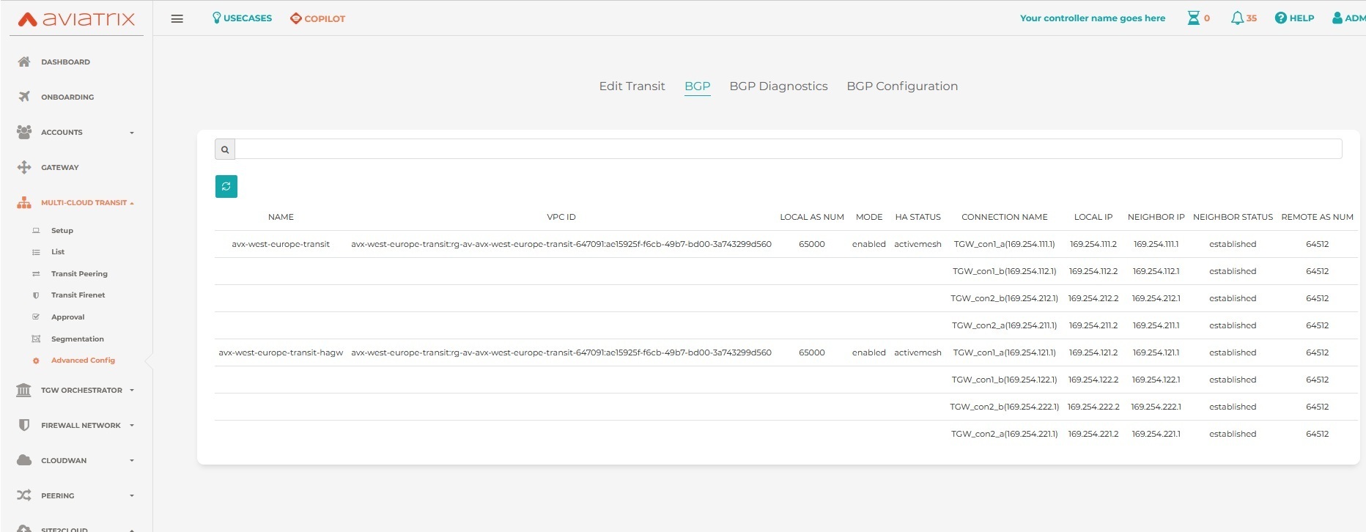This screenshot has width=1366, height=532.
Task: Click connection TGW_con2_b(169.254.212.1)
Action: (x=1004, y=298)
